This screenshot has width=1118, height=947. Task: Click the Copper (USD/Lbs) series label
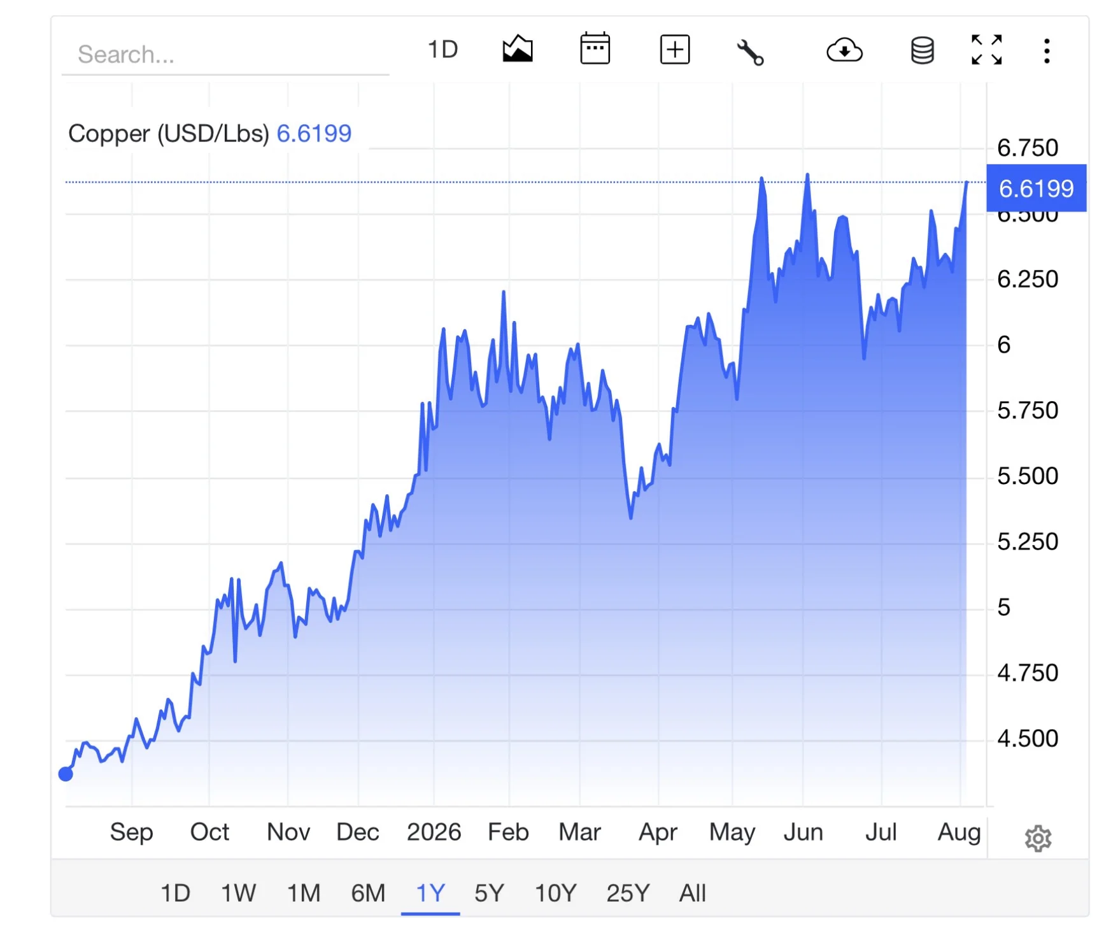tap(169, 134)
